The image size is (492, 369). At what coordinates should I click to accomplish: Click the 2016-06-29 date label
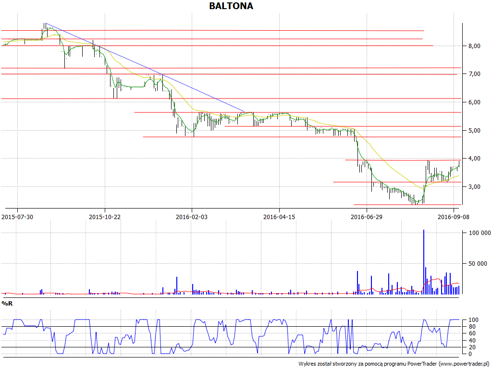coord(367,217)
